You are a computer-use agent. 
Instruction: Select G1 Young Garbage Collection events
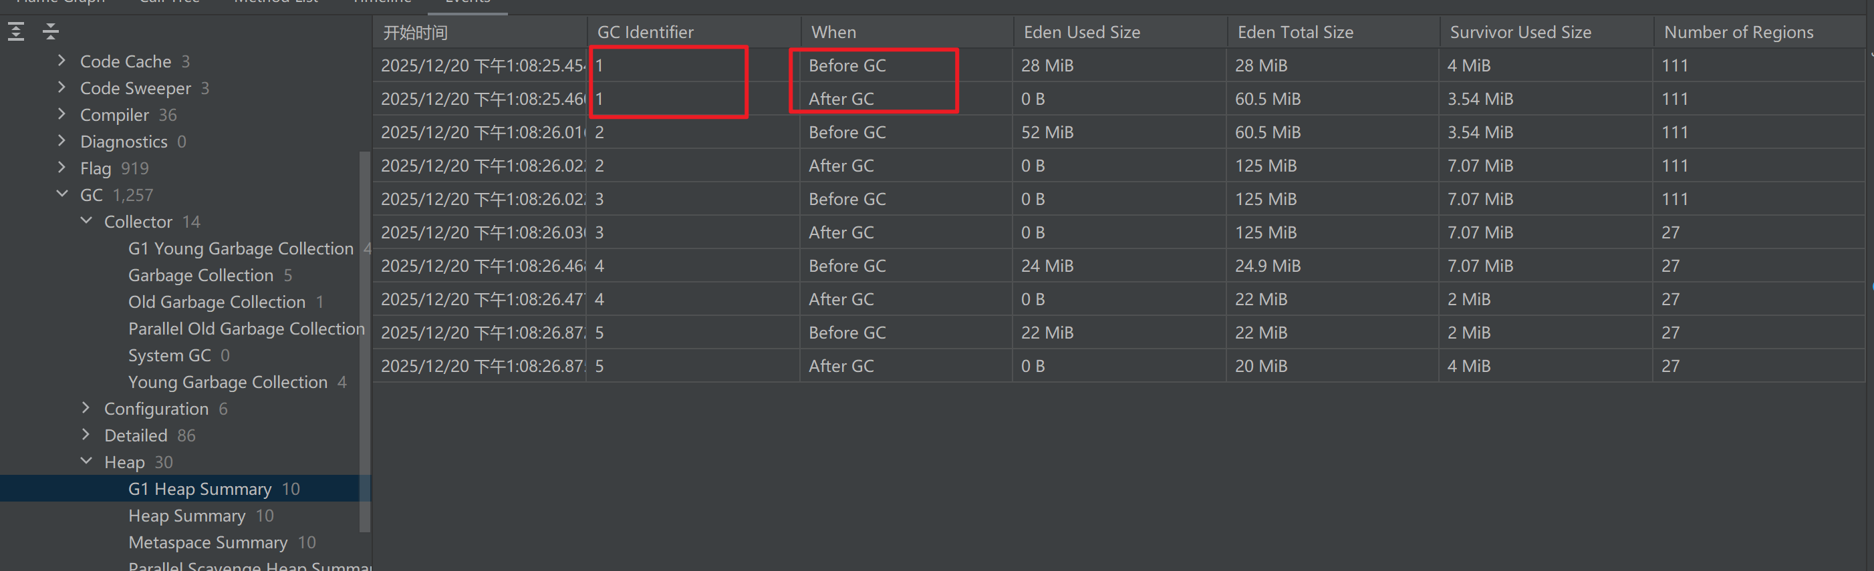[x=240, y=248]
